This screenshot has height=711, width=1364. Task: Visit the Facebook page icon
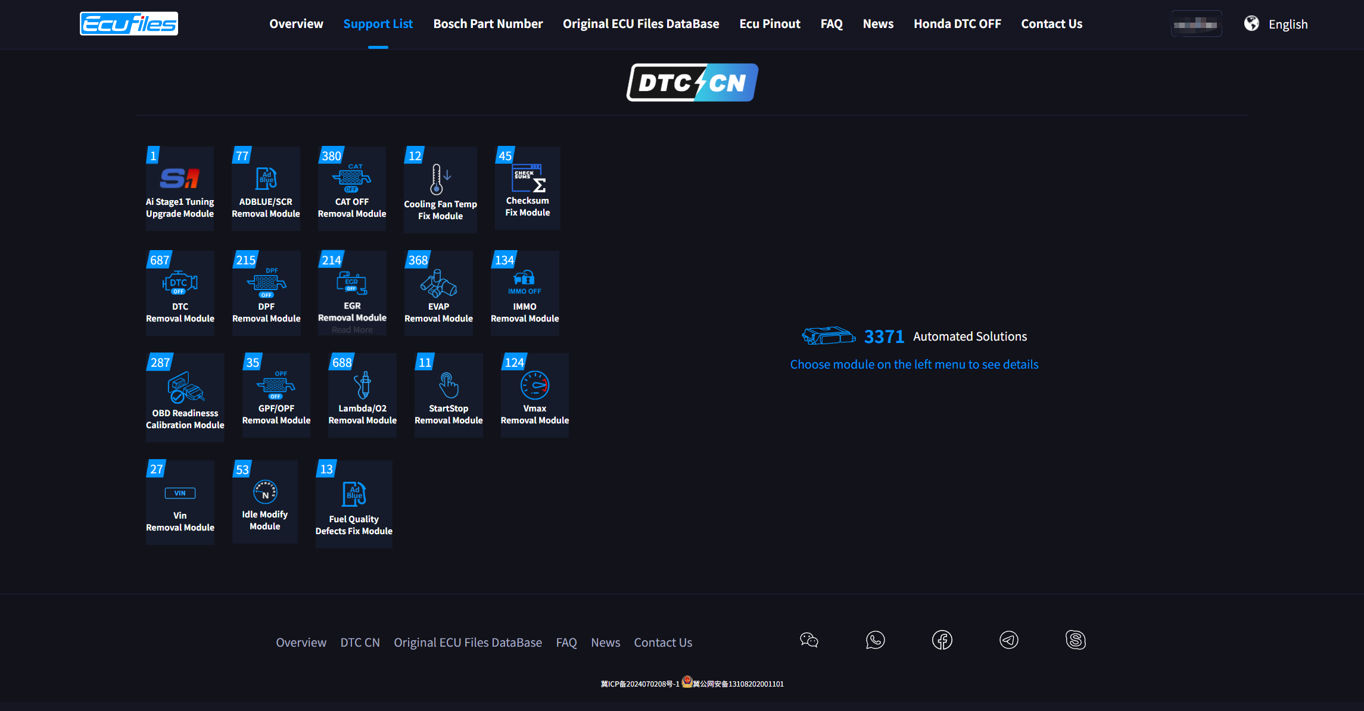tap(942, 640)
